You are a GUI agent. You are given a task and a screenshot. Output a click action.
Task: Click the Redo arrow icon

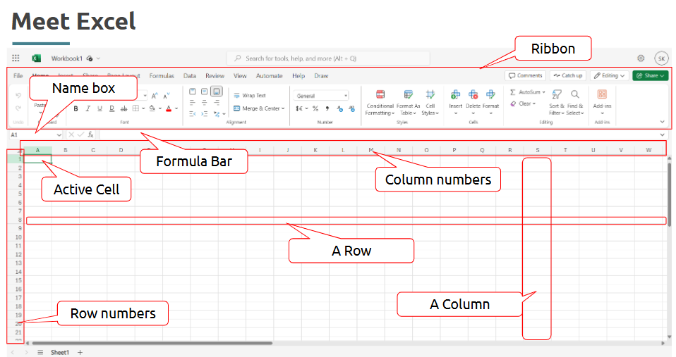tap(18, 108)
